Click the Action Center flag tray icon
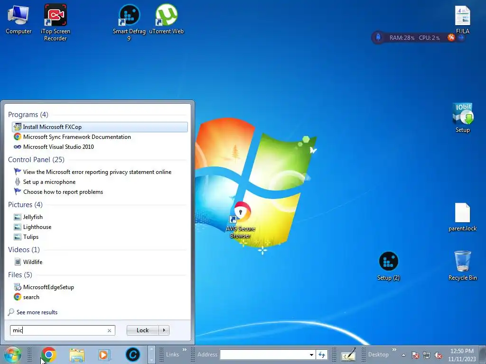This screenshot has width=486, height=364. tap(415, 355)
